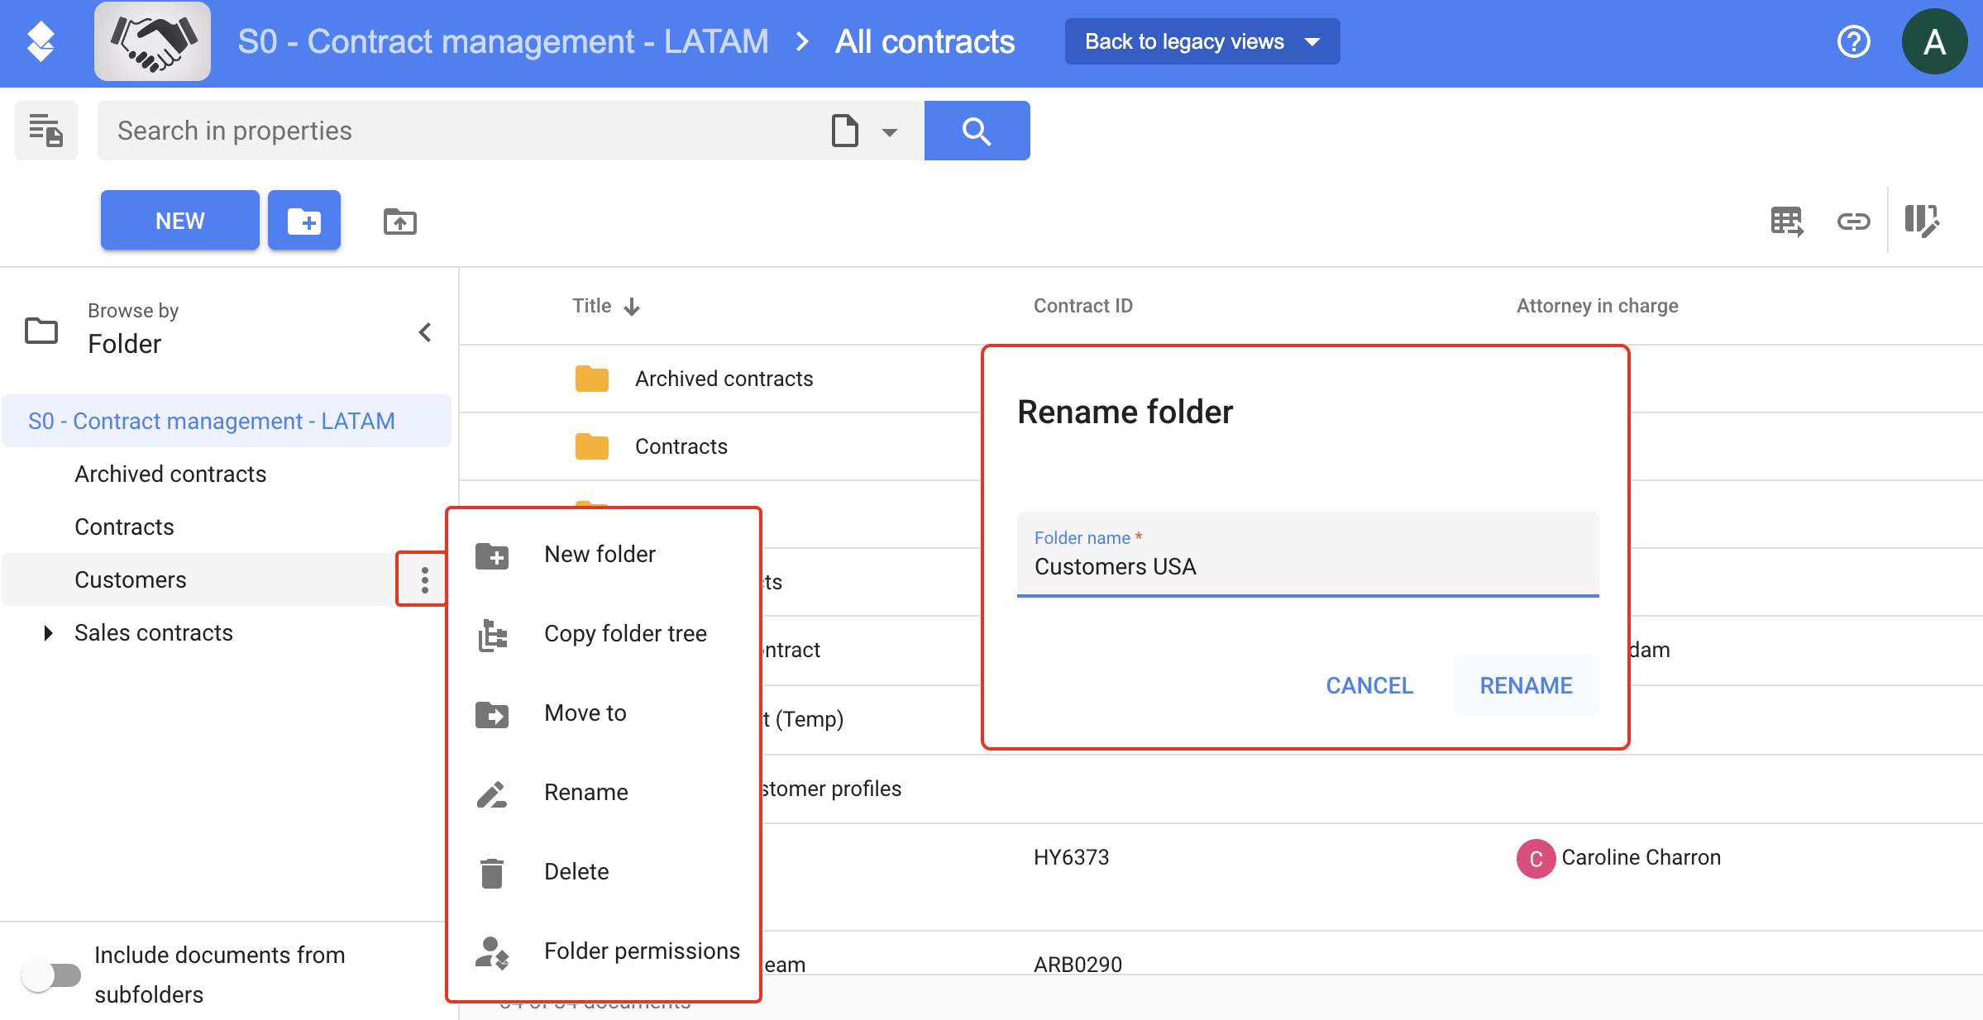Click the blue magnifier search button
The height and width of the screenshot is (1020, 1983).
point(977,131)
